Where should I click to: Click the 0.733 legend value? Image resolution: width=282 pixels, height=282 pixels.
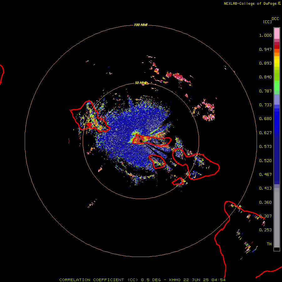(265, 105)
